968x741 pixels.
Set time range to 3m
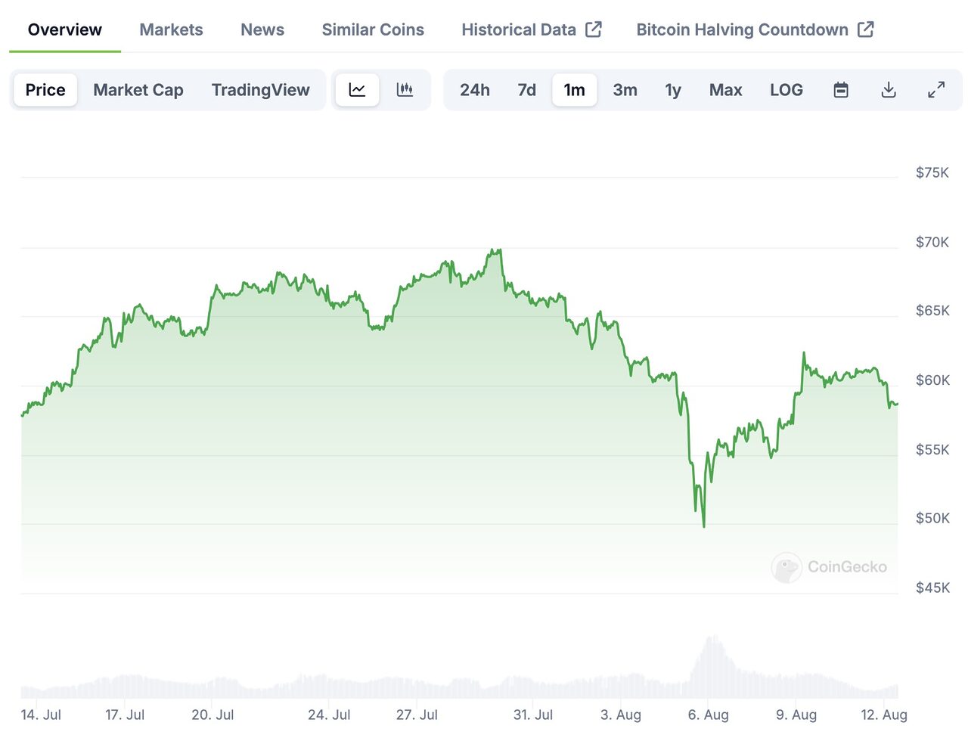[x=625, y=90]
